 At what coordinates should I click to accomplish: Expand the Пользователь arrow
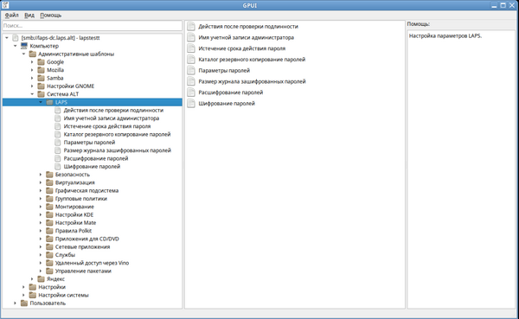[16, 303]
